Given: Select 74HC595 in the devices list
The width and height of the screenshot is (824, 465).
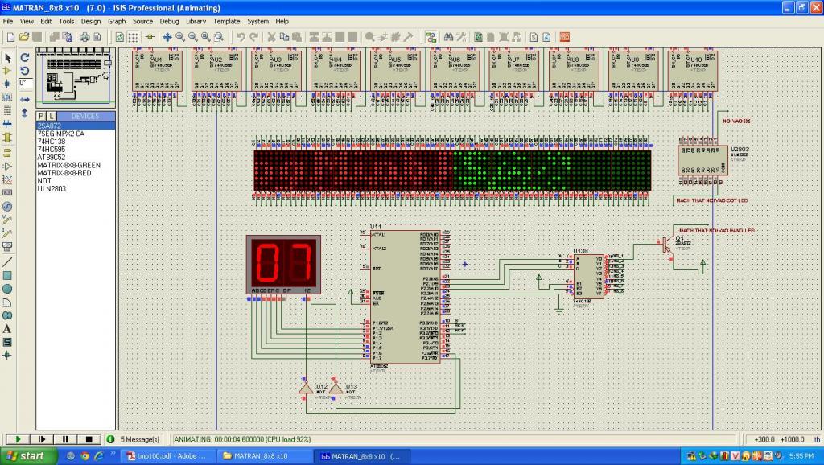Looking at the screenshot, I should [x=51, y=150].
